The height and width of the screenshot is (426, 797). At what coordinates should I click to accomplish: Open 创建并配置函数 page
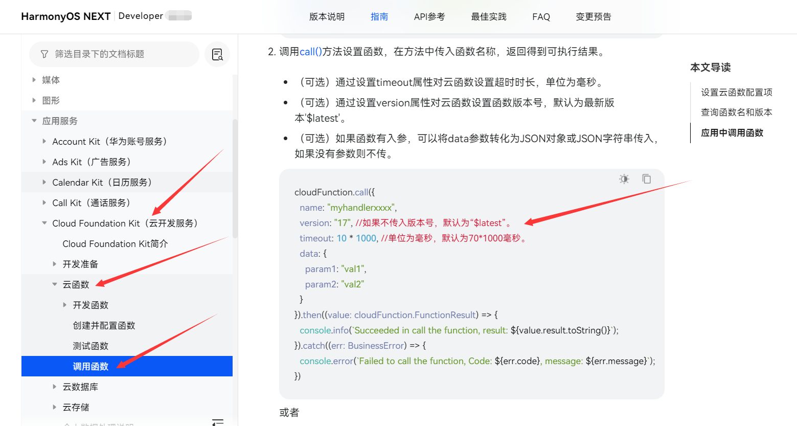pyautogui.click(x=104, y=325)
